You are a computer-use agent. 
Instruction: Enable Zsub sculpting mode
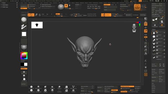coord(62,14)
